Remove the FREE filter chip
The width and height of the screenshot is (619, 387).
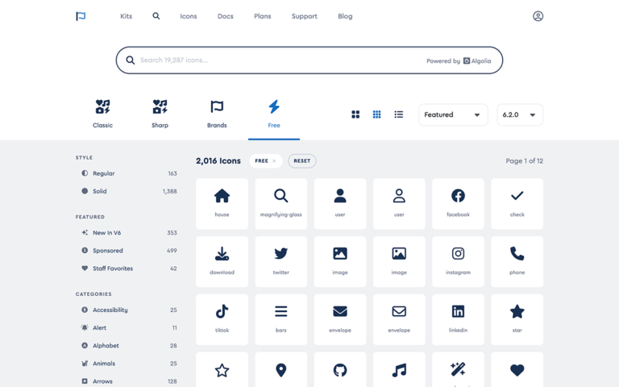[x=274, y=160]
